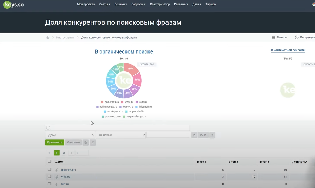Go to page 2 in pagination

point(64,153)
